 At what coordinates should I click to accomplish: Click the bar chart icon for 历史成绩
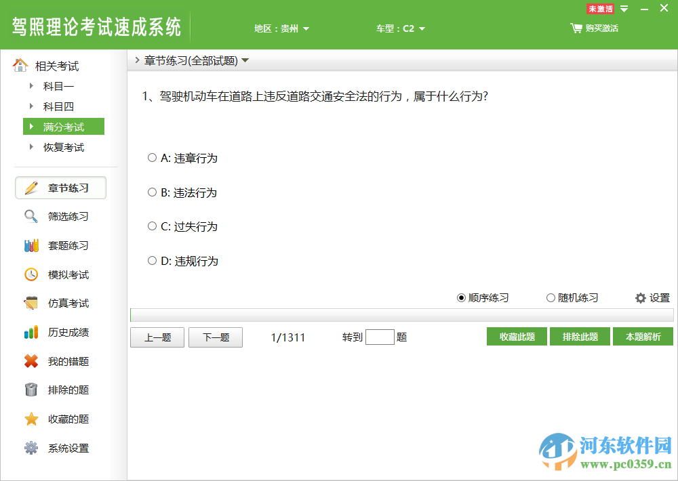tap(31, 332)
